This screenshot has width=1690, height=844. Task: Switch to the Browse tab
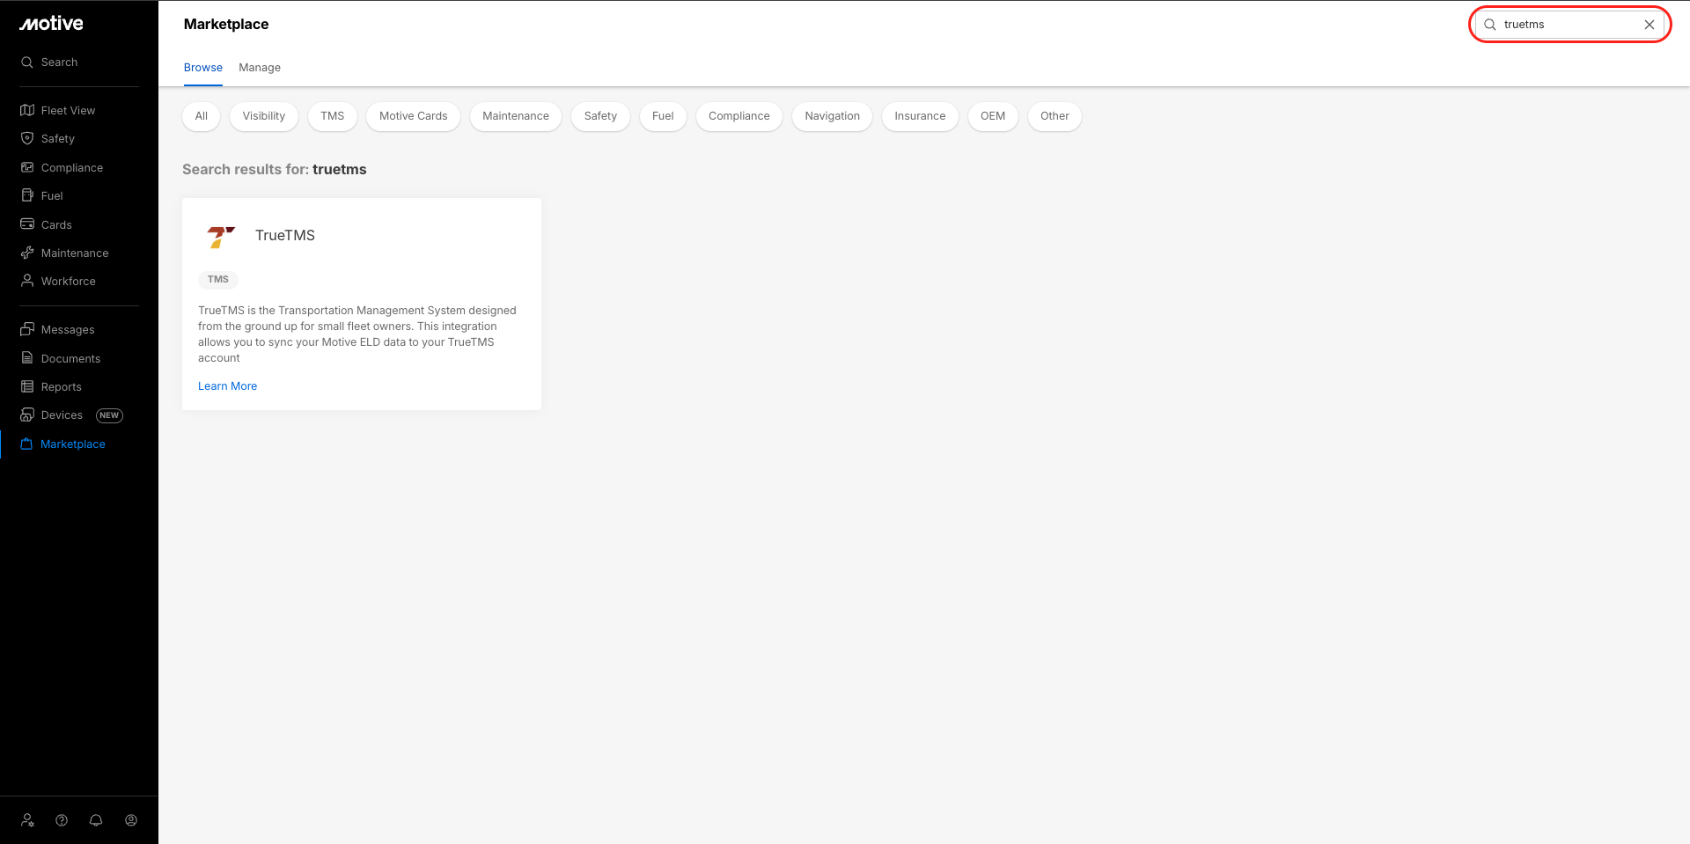pyautogui.click(x=203, y=68)
